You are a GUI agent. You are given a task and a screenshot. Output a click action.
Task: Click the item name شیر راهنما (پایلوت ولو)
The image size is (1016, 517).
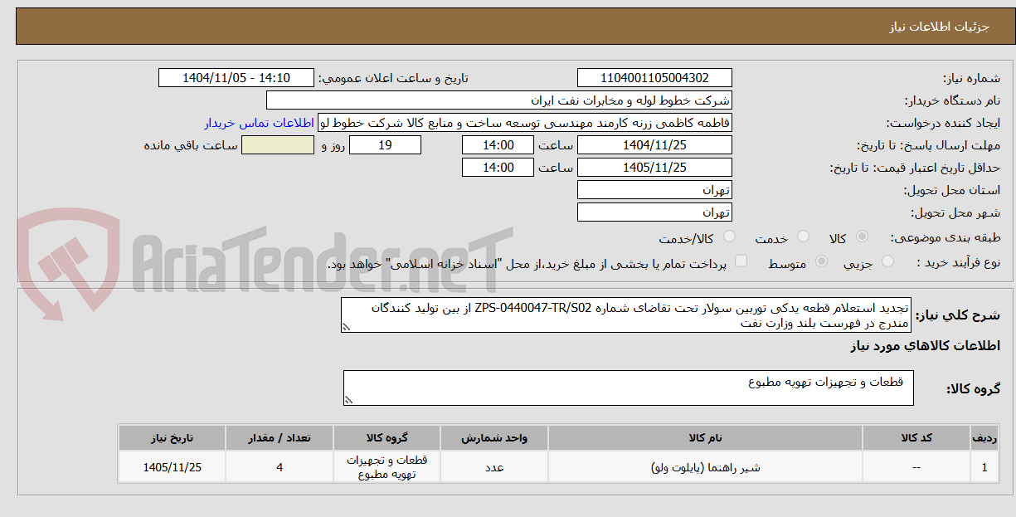pos(705,467)
